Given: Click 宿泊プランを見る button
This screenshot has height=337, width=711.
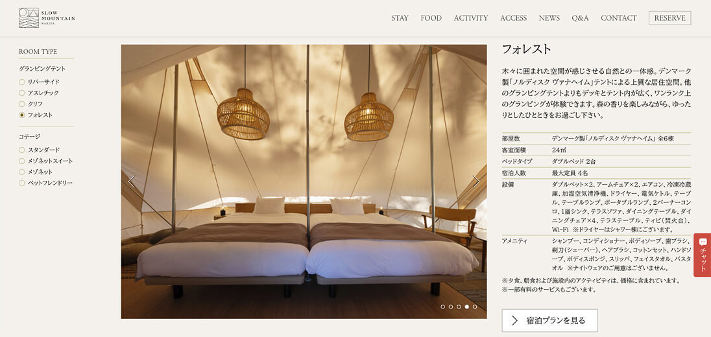Looking at the screenshot, I should [x=549, y=321].
